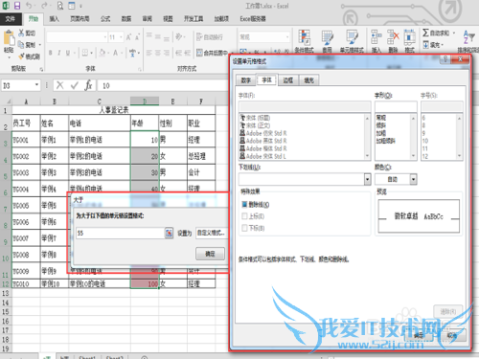Click the Insert cells icon
The width and height of the screenshot is (479, 359).
376,37
